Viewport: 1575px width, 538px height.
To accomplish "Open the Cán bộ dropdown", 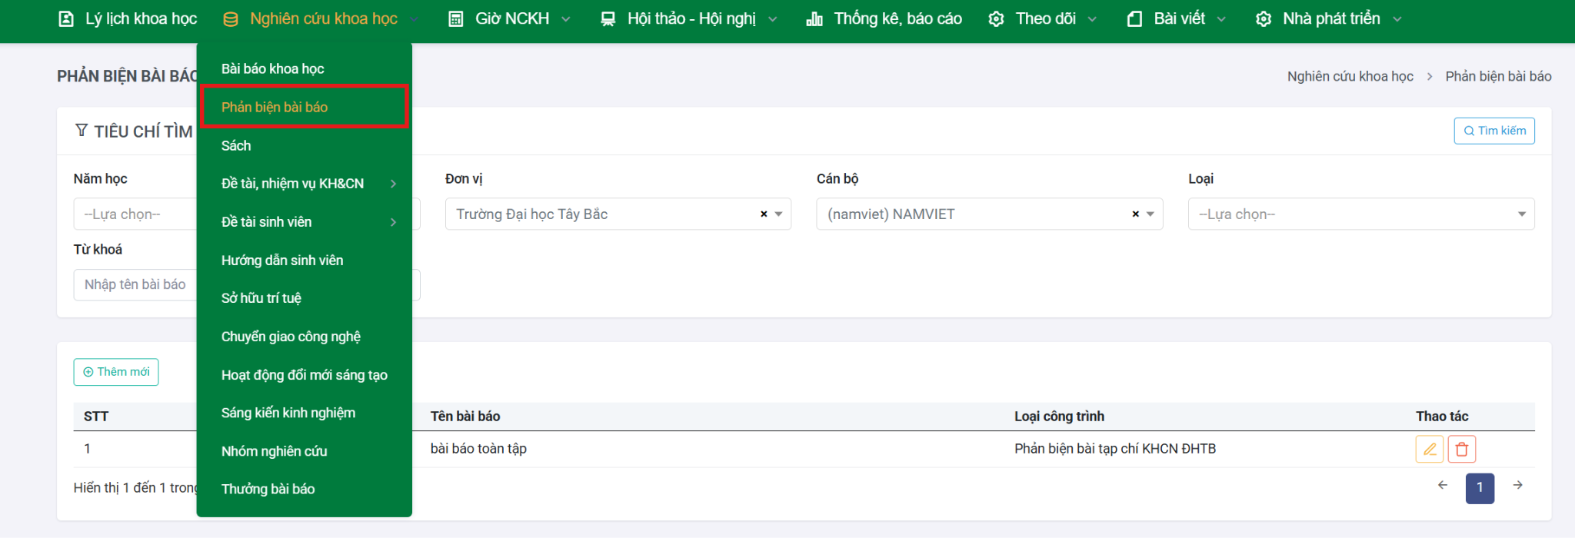I will (989, 214).
